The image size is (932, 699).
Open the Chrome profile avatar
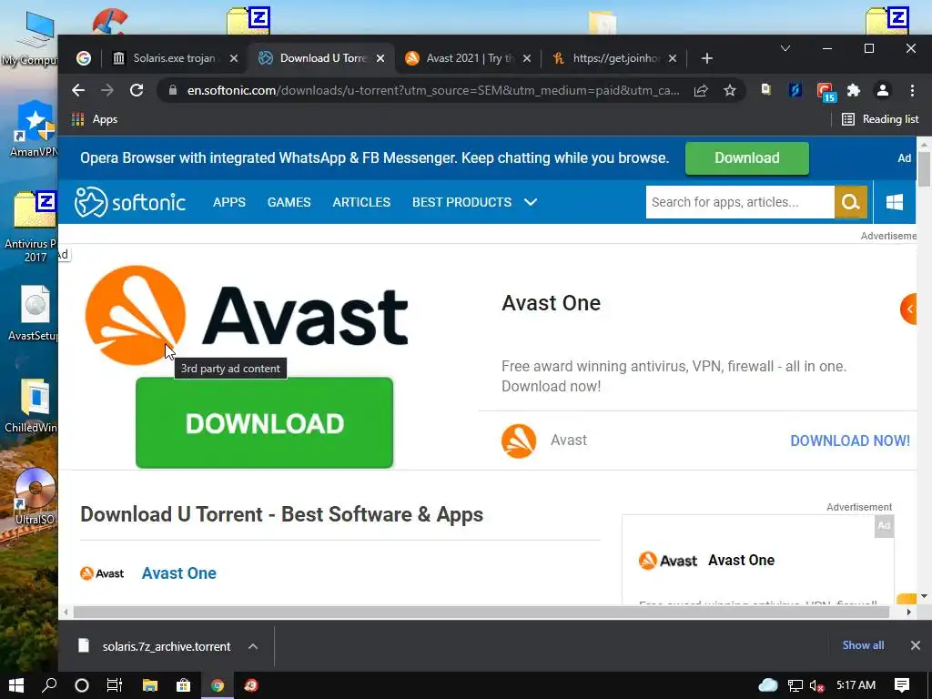point(883,90)
